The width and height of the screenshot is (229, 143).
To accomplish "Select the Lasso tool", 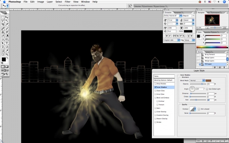I will pyautogui.click(x=3, y=21).
